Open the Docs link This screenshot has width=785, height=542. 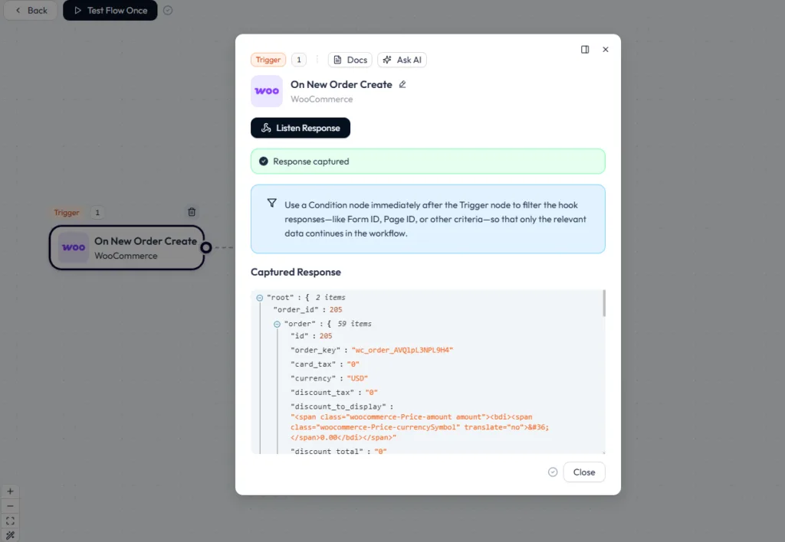point(350,60)
